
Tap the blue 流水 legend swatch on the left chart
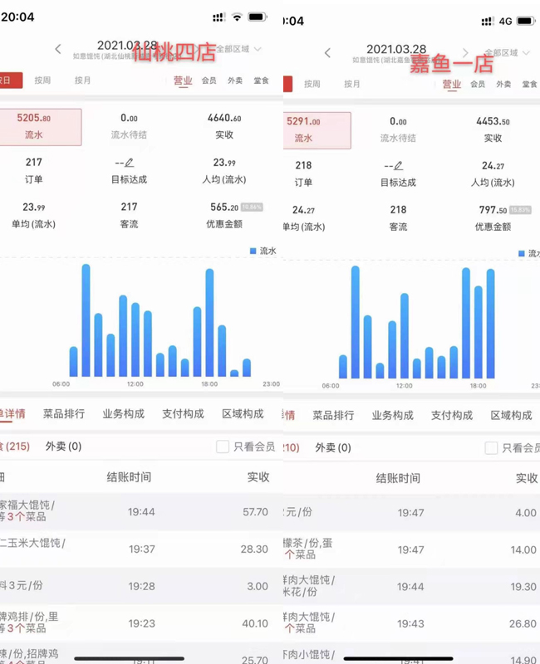point(253,251)
